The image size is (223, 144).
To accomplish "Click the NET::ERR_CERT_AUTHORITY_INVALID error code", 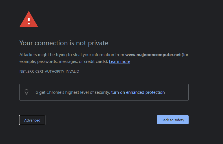I will pos(49,72).
